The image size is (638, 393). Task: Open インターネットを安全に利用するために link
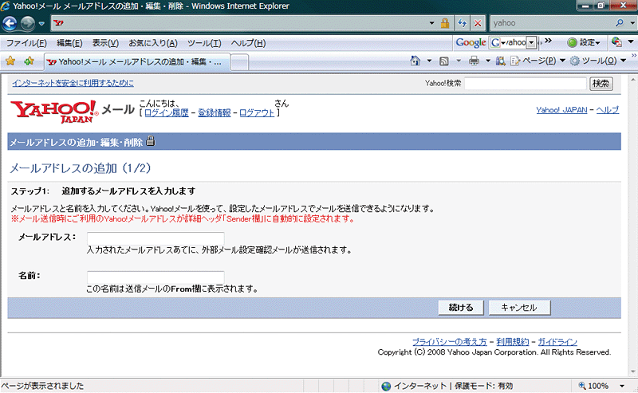click(73, 83)
